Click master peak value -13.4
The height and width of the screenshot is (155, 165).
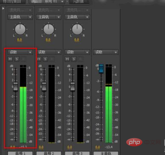109,147
